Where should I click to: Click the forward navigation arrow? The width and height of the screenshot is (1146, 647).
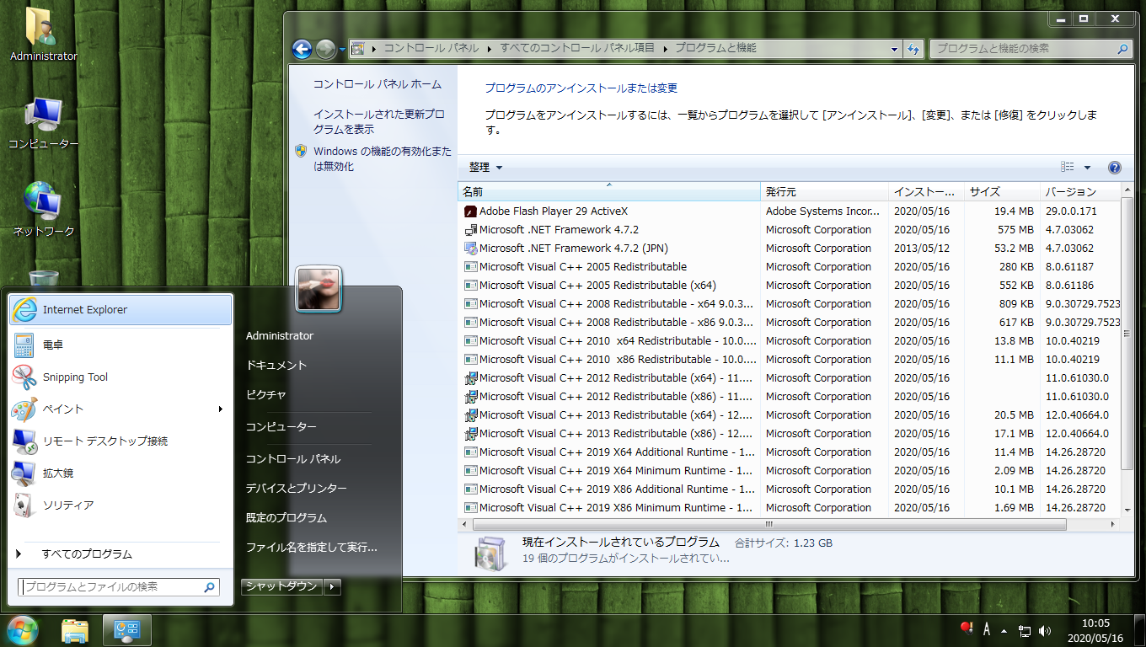pyautogui.click(x=325, y=49)
